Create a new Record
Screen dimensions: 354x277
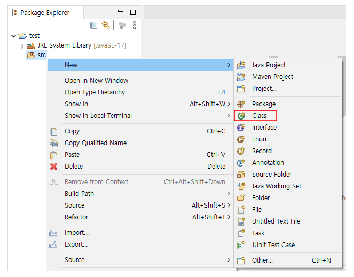[288, 151]
